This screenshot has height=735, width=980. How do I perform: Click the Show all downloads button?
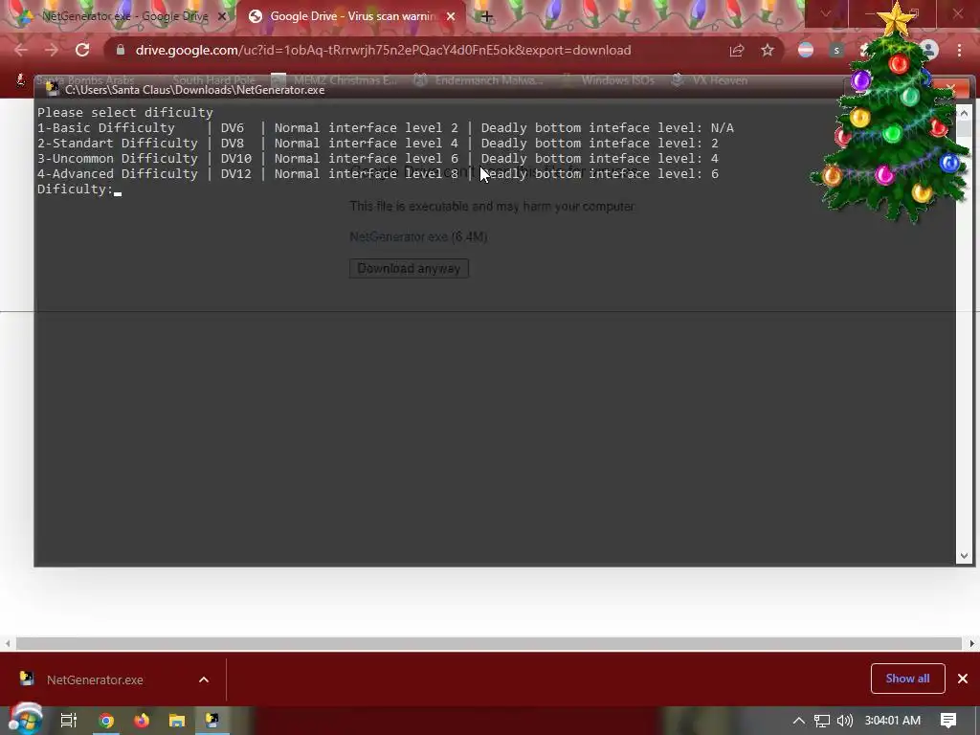pyautogui.click(x=907, y=679)
